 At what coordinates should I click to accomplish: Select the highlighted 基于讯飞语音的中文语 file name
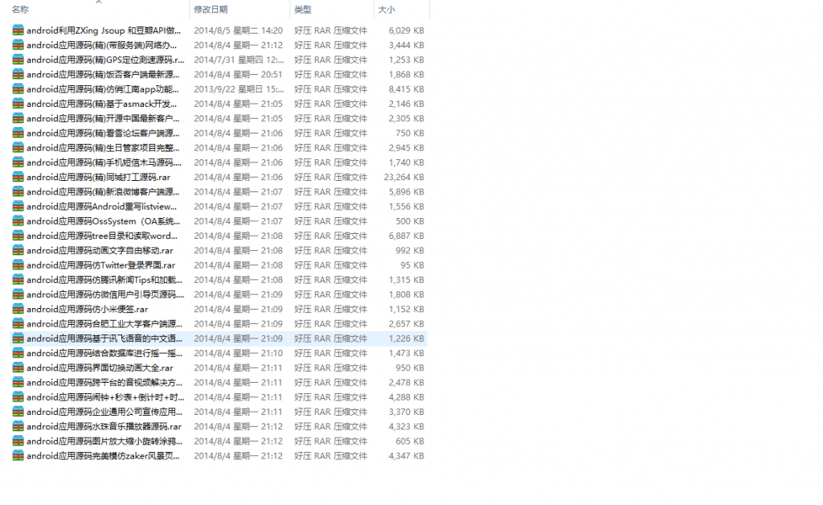(x=104, y=339)
